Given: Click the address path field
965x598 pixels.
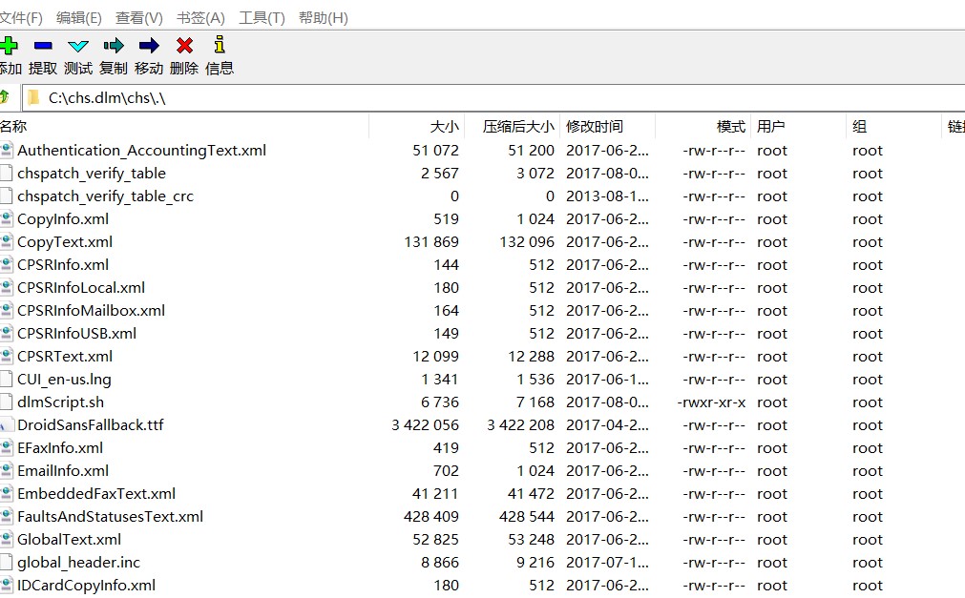Looking at the screenshot, I should tap(493, 98).
